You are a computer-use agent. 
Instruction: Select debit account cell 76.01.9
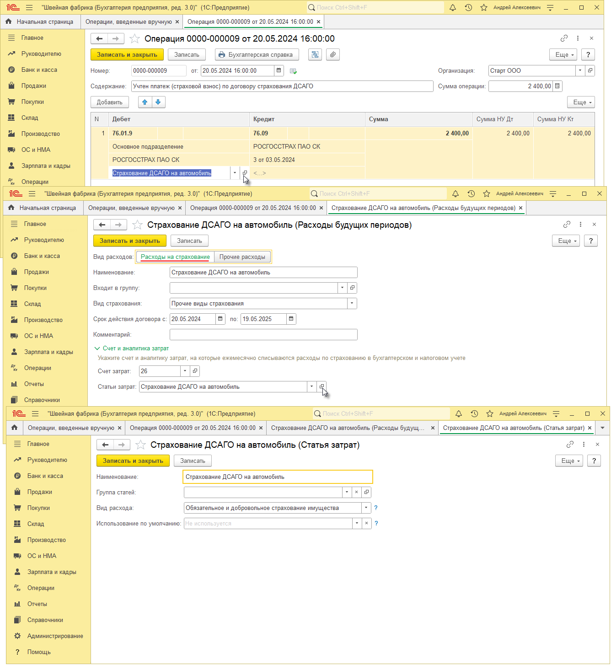(133, 133)
